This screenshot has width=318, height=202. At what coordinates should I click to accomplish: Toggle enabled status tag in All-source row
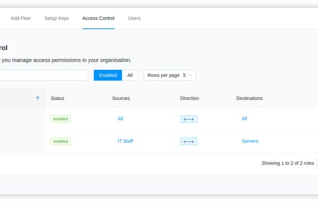[60, 119]
